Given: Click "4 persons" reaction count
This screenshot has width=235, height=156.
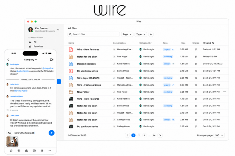Looking at the screenshot, I should [14, 110].
